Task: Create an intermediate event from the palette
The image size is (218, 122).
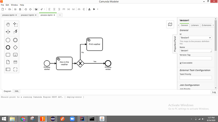Action: 15,40
